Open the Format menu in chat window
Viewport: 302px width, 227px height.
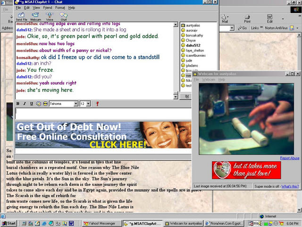click(x=60, y=8)
